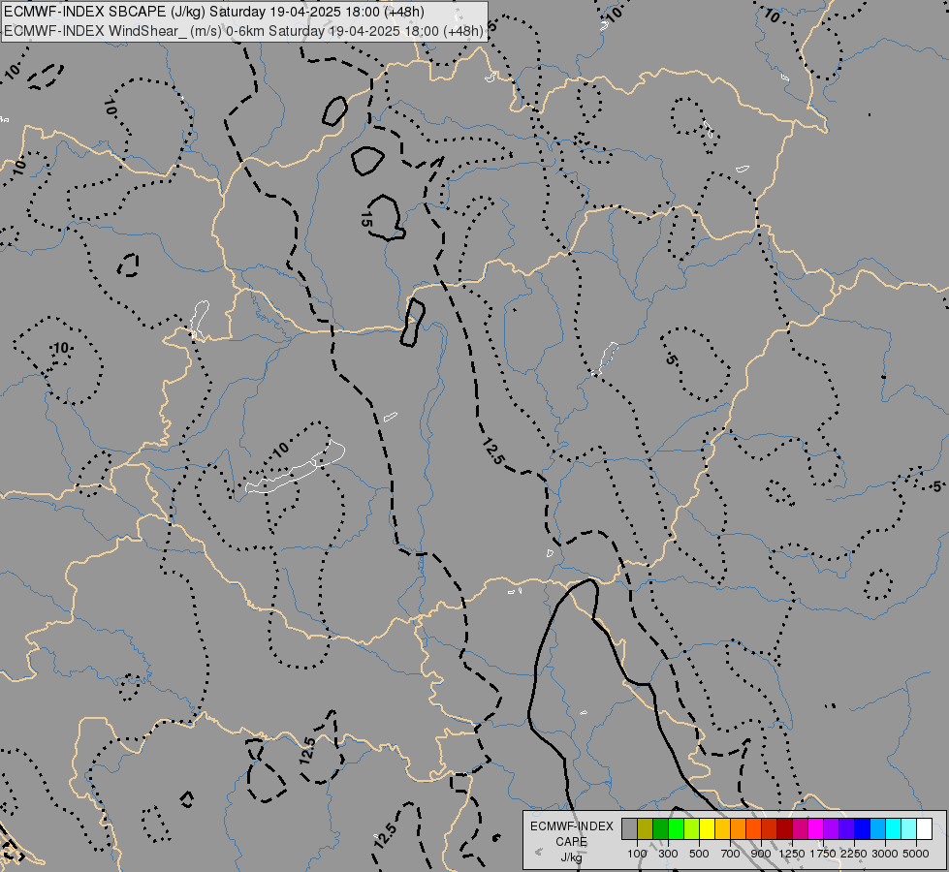The width and height of the screenshot is (949, 872).
Task: Click the SBCAPE title line at top
Action: 214,12
